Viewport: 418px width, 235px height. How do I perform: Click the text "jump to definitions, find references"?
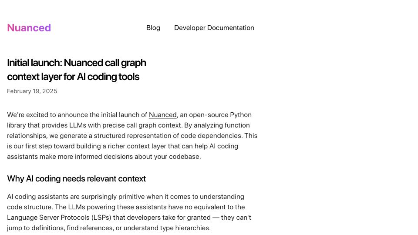point(60,228)
